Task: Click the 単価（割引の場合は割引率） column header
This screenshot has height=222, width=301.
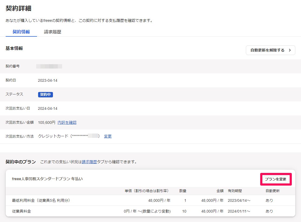Action: click(148, 191)
